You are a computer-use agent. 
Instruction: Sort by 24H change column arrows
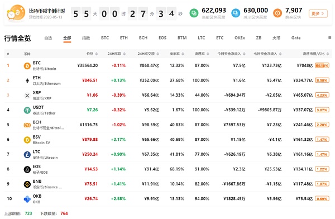(x=125, y=54)
